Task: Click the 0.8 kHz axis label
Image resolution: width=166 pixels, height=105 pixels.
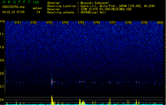Action: point(2,73)
